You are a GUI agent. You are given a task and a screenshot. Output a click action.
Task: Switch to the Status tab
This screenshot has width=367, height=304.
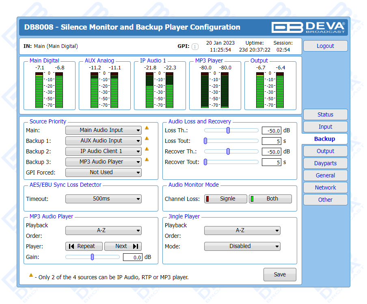click(x=325, y=114)
